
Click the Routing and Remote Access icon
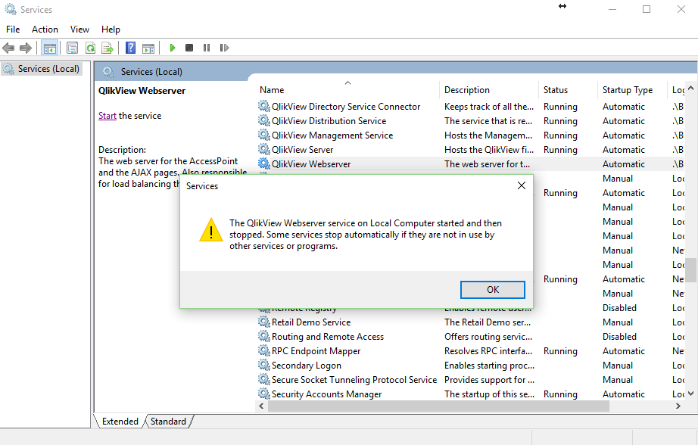tap(264, 336)
